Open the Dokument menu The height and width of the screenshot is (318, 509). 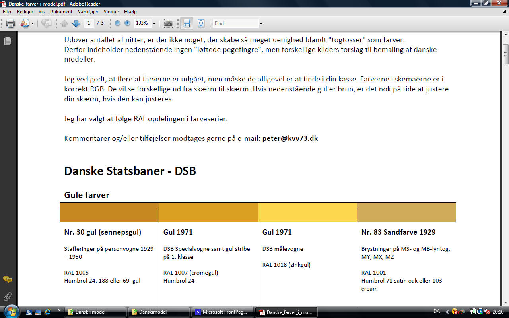click(61, 12)
